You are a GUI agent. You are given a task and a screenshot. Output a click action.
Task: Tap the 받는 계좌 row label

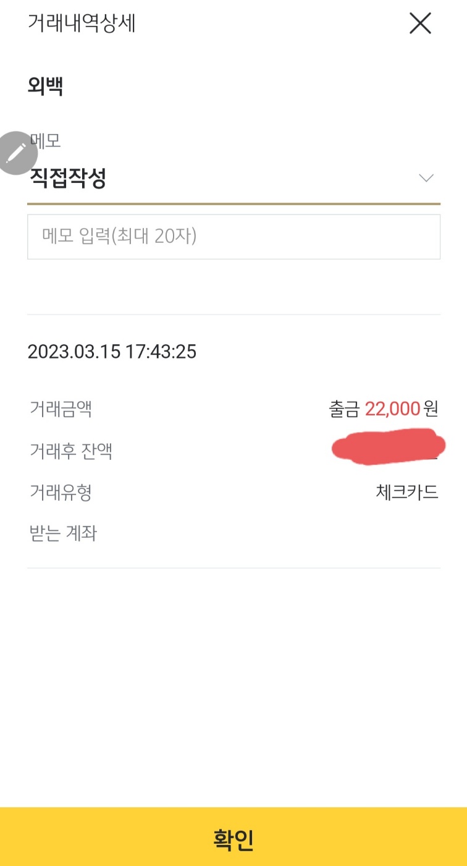[63, 533]
